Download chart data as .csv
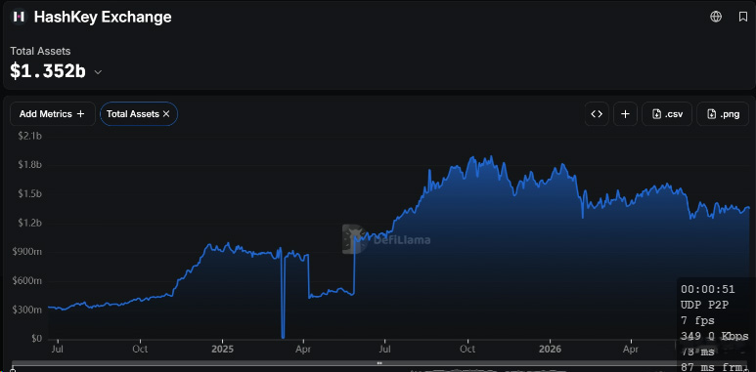This screenshot has height=372, width=756. click(x=667, y=114)
